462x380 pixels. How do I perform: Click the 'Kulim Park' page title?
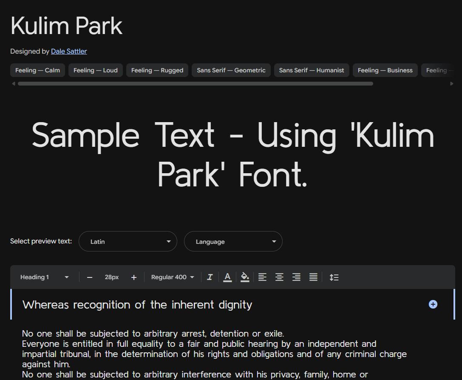tap(66, 26)
